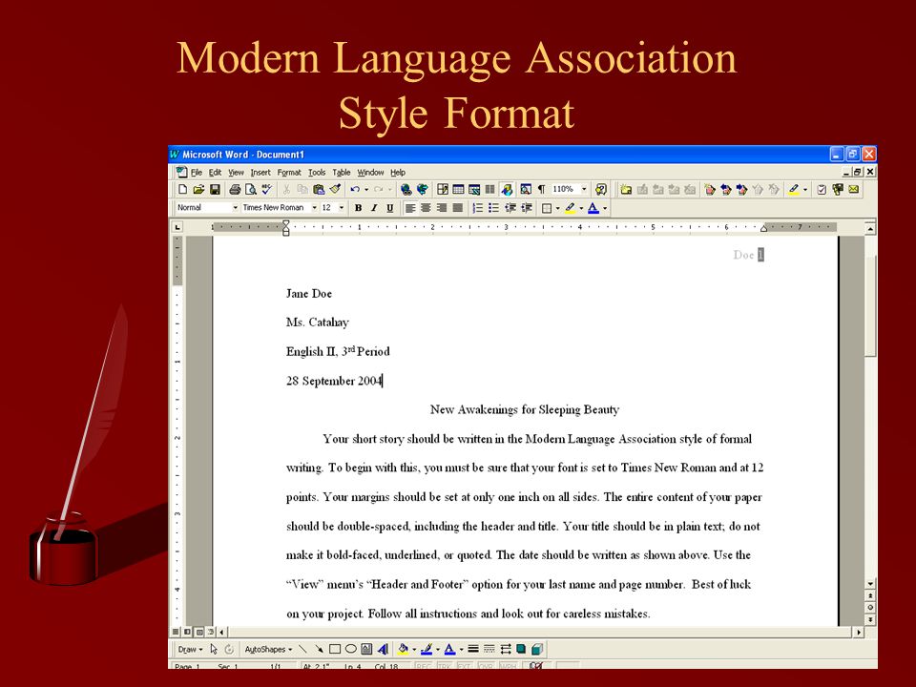
Task: Justify the paragraph text
Action: [x=457, y=208]
